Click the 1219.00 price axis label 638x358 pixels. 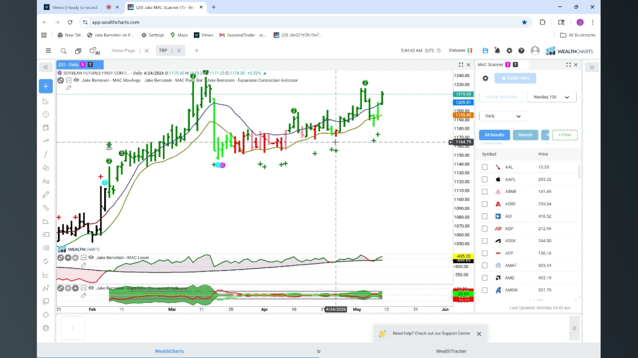(x=463, y=94)
